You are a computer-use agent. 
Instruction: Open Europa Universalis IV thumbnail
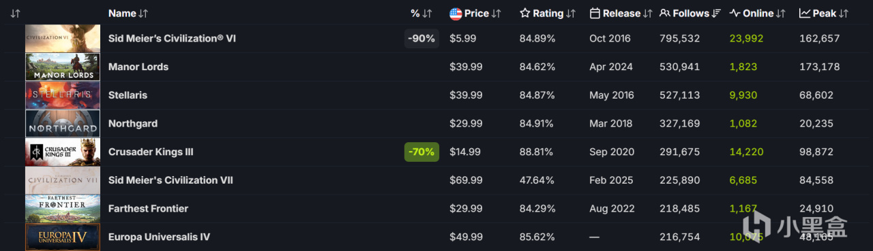[x=63, y=237]
